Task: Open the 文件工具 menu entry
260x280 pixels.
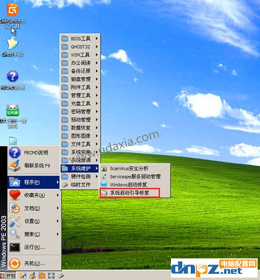Action: [80, 144]
